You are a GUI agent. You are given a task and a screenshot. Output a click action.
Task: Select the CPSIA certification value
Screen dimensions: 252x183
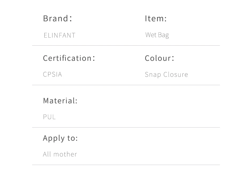[x=53, y=74]
